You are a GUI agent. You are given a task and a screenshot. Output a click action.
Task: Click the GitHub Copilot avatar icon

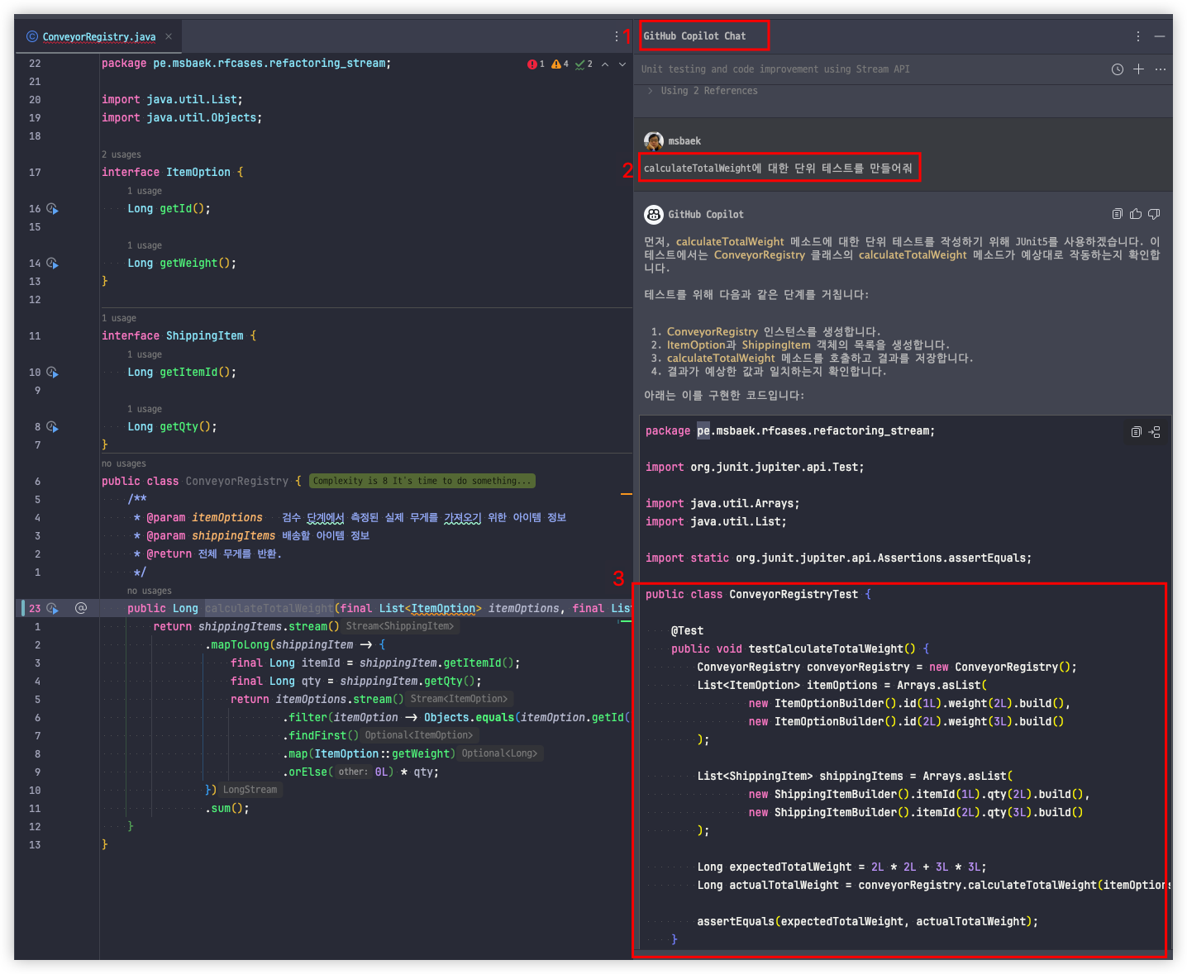coord(654,215)
